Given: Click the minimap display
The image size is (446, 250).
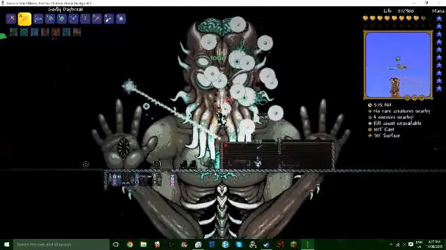Looking at the screenshot, I should click(398, 65).
